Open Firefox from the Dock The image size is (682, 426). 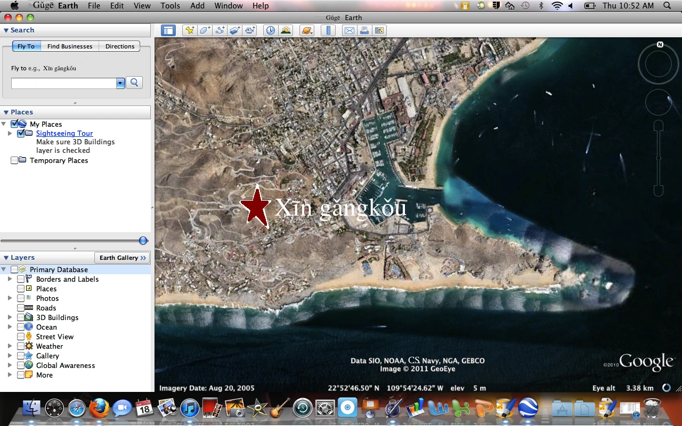(99, 408)
